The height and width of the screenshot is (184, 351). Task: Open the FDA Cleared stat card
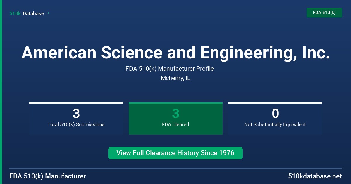point(175,118)
